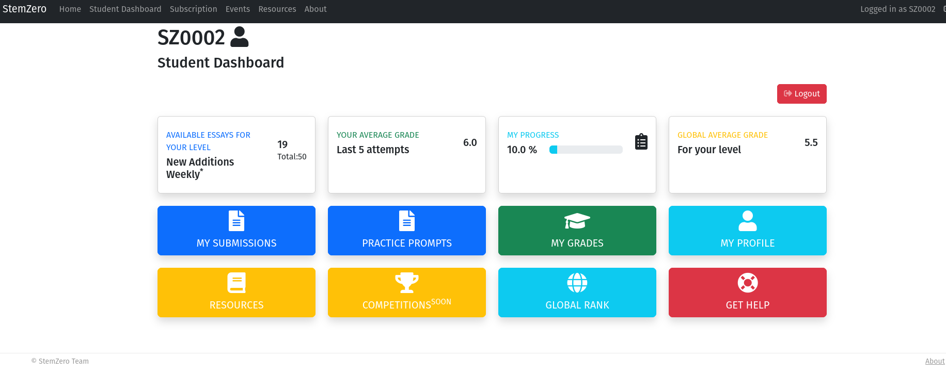Click the document icon on Practice Prompts
The width and height of the screenshot is (946, 373).
tap(407, 221)
